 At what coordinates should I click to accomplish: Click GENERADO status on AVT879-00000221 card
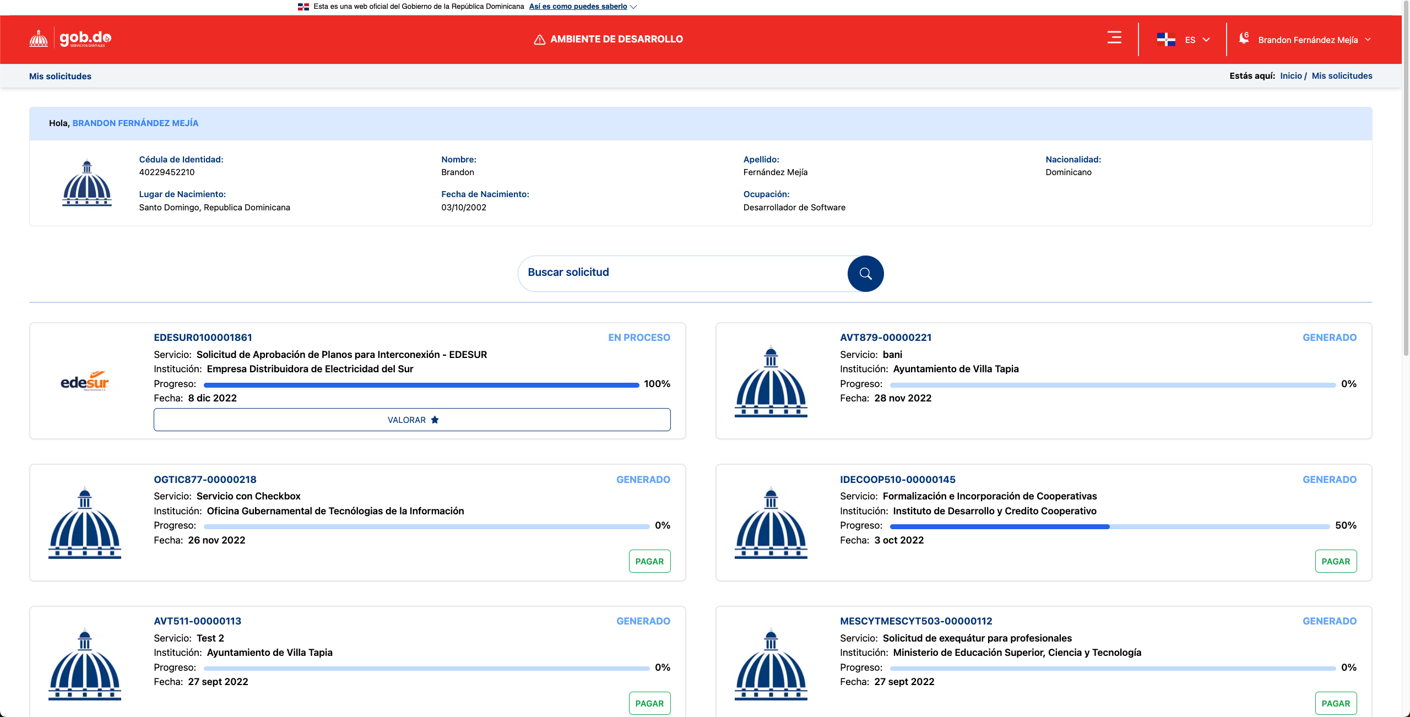[1329, 338]
